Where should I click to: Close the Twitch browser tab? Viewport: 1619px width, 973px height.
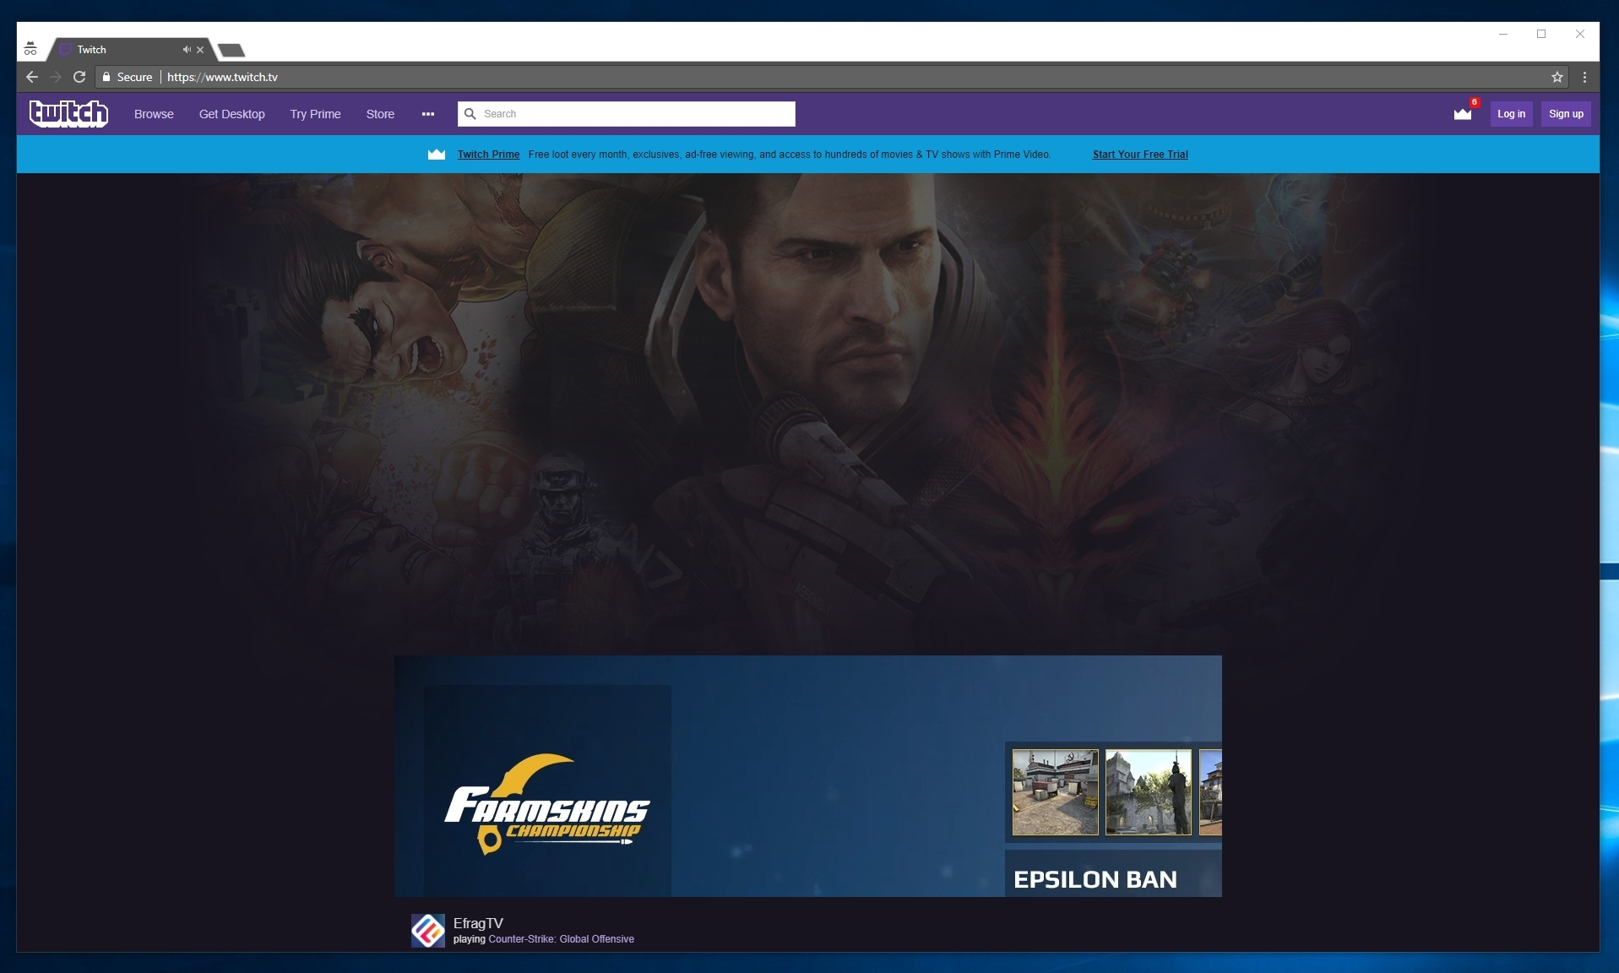[200, 50]
